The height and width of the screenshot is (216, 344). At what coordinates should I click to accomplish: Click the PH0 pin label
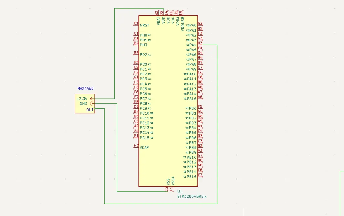pyautogui.click(x=143, y=35)
